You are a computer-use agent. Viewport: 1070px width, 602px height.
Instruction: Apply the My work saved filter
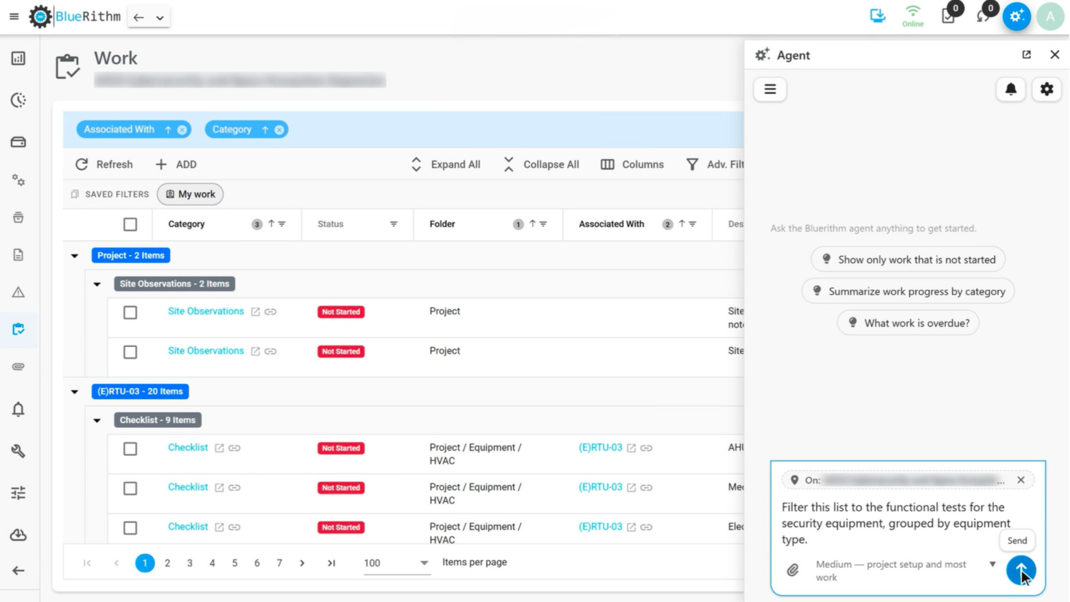click(190, 194)
